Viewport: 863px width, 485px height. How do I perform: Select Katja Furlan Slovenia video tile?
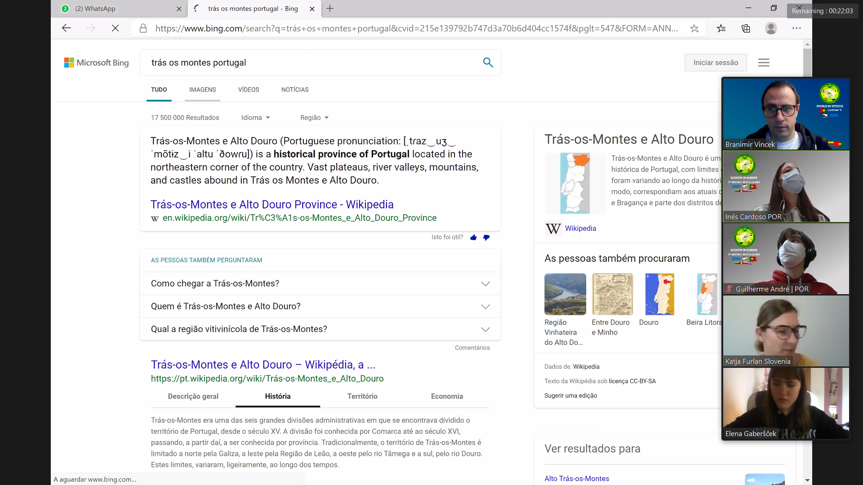(786, 331)
